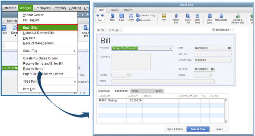Screen dimensions: 255x136
Task: Choose Receipt Management menu item
Action: click(38, 43)
